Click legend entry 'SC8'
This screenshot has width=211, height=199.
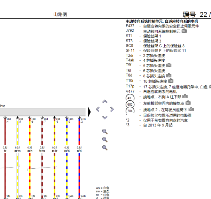[155, 46]
